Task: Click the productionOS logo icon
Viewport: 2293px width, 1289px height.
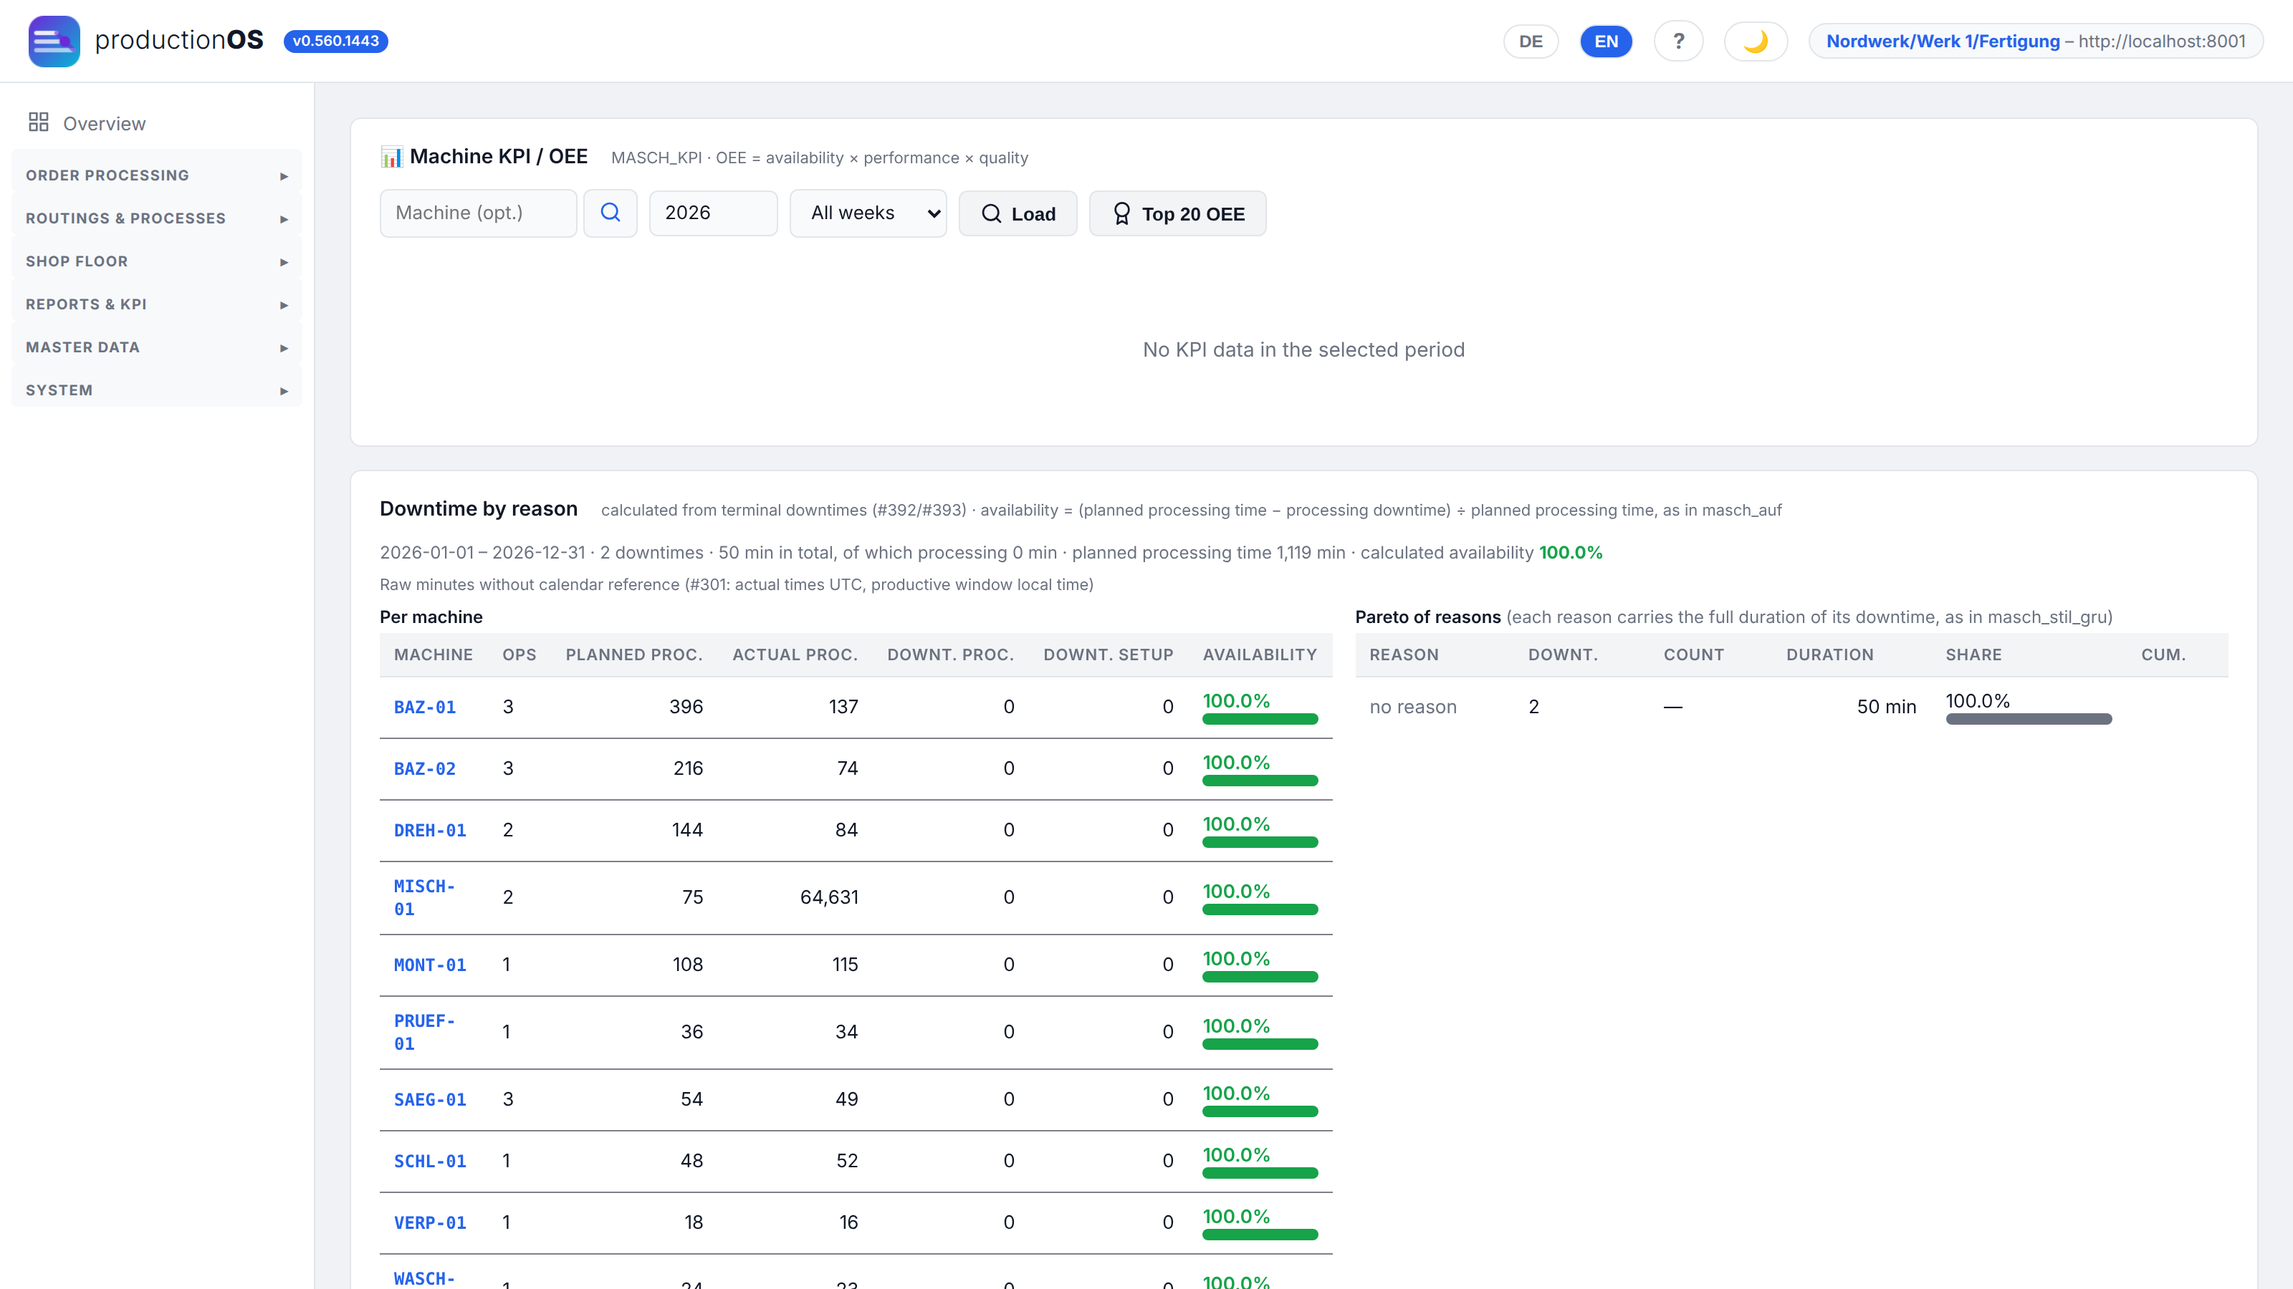Action: coord(54,41)
